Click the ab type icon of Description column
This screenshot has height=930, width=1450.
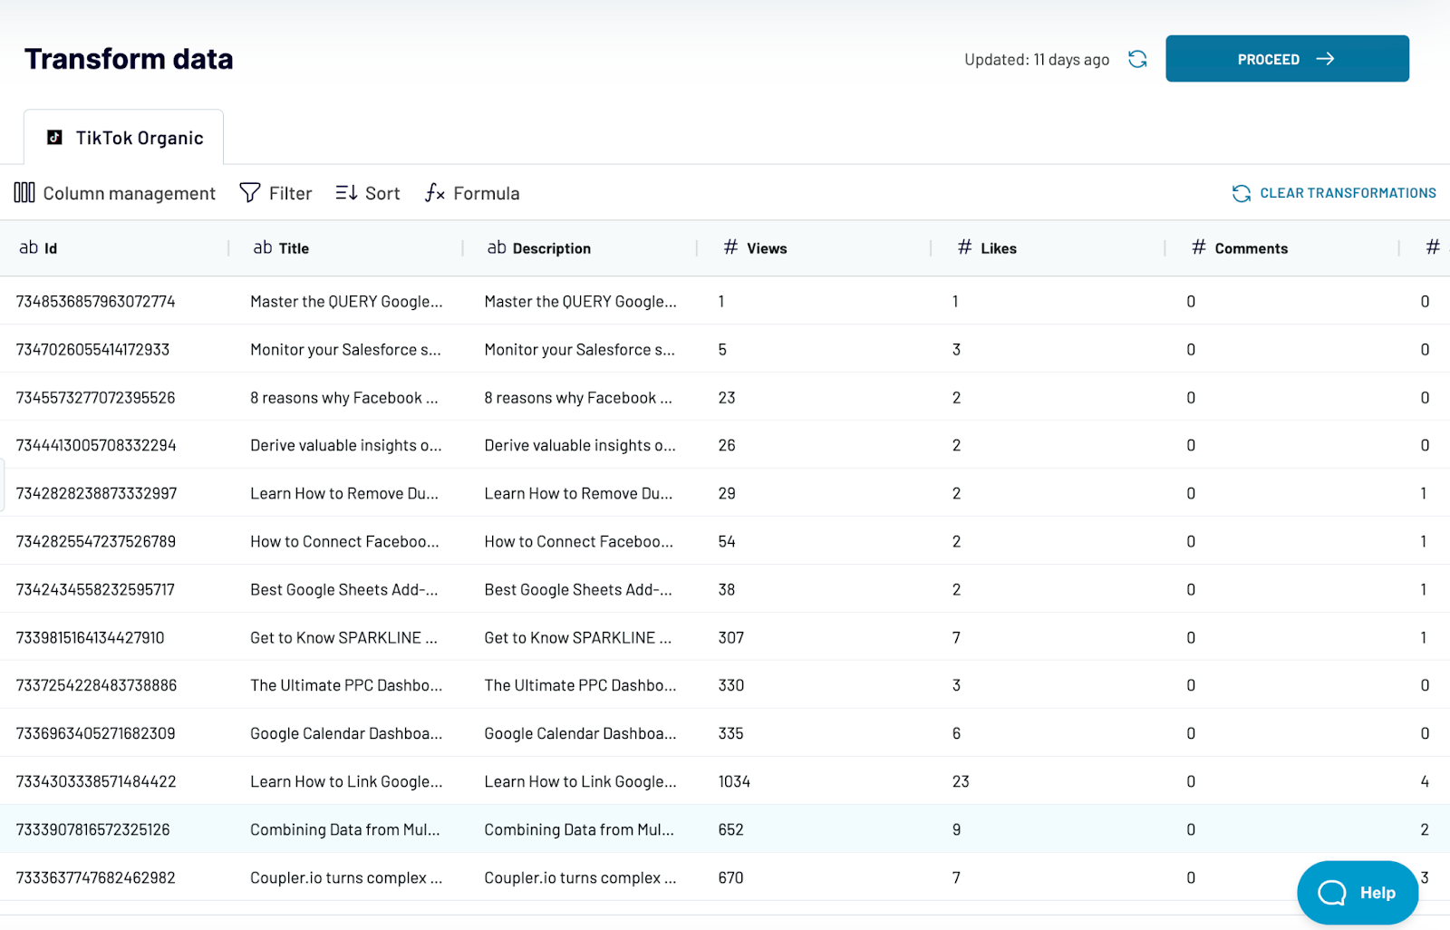coord(497,247)
